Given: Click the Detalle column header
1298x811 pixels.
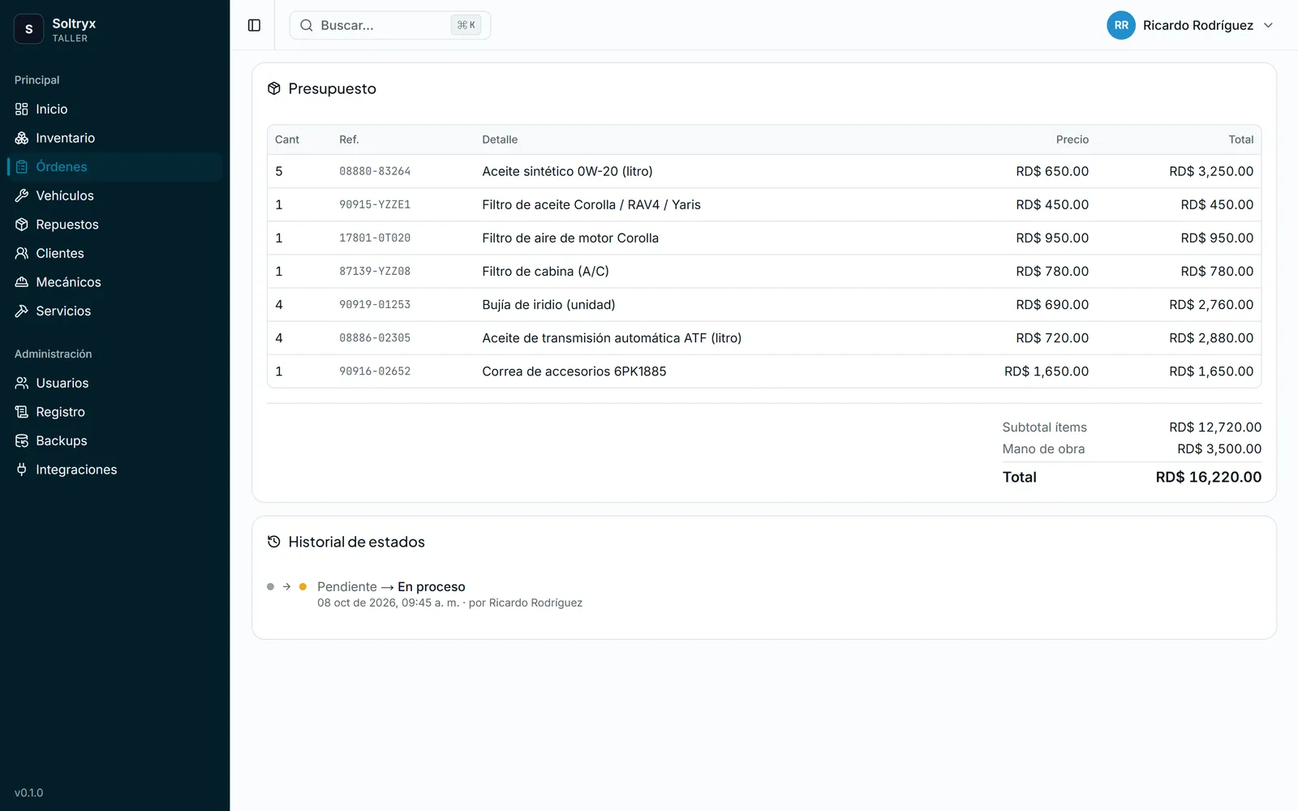Looking at the screenshot, I should tap(500, 139).
